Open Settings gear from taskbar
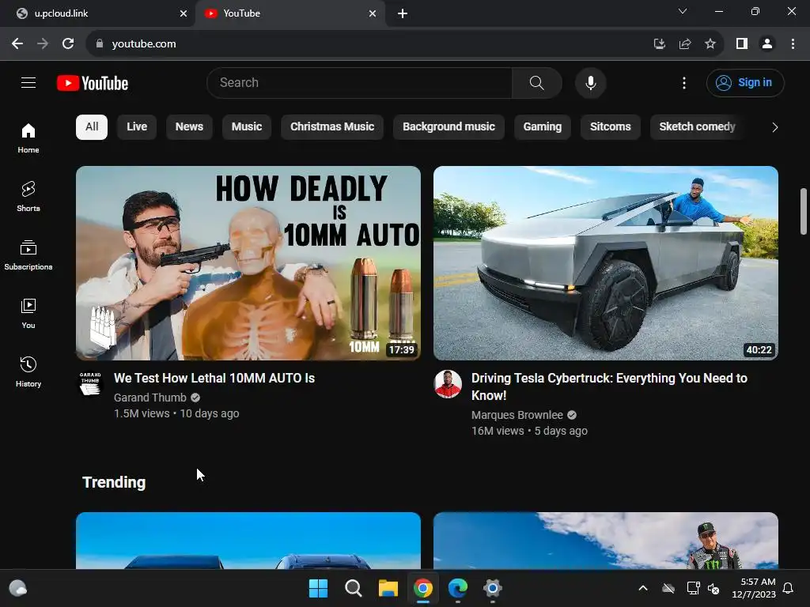The width and height of the screenshot is (810, 607). (x=493, y=588)
